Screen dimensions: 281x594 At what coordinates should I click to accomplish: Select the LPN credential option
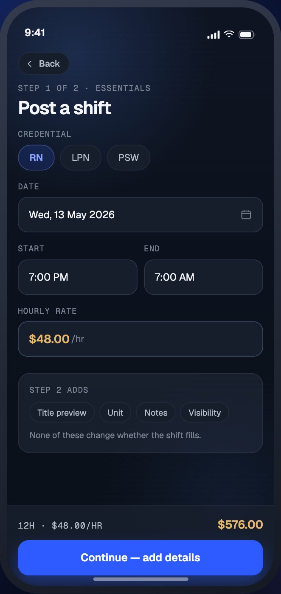pos(81,158)
